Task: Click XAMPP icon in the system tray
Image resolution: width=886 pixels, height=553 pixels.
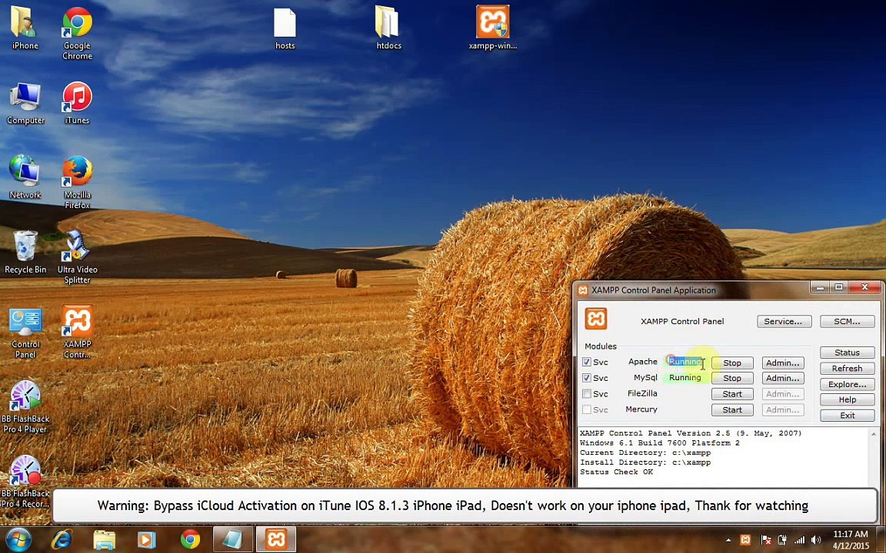Action: (x=745, y=540)
